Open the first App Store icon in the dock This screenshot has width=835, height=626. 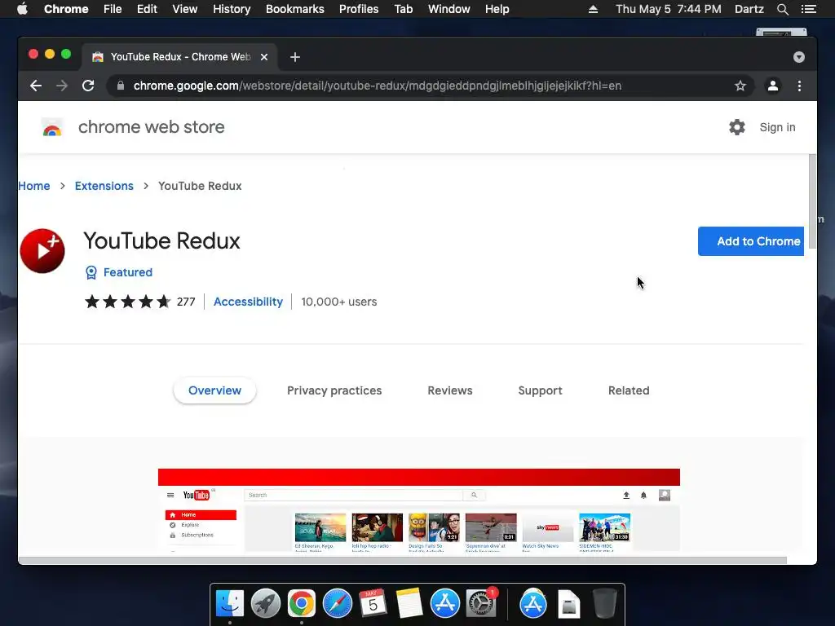[x=444, y=603]
